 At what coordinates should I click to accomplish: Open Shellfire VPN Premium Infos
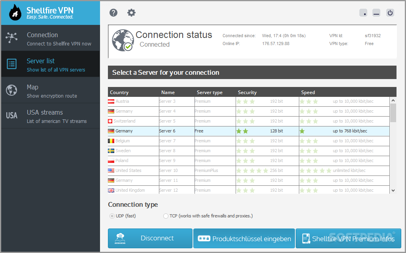pyautogui.click(x=349, y=238)
